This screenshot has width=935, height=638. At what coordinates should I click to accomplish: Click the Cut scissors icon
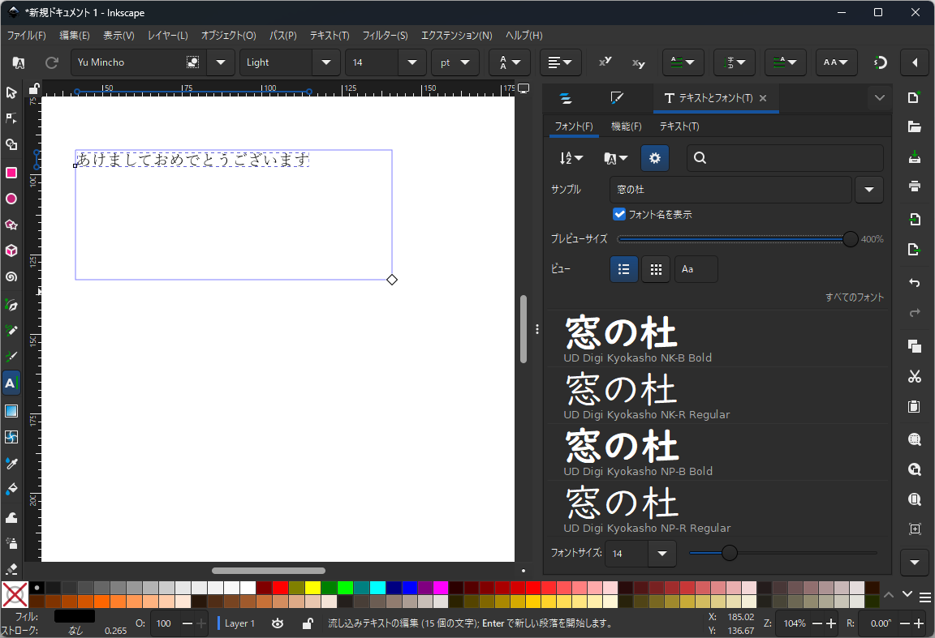coord(914,376)
